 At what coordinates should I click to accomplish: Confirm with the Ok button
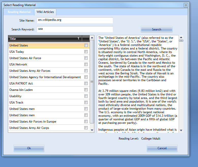click(29, 148)
